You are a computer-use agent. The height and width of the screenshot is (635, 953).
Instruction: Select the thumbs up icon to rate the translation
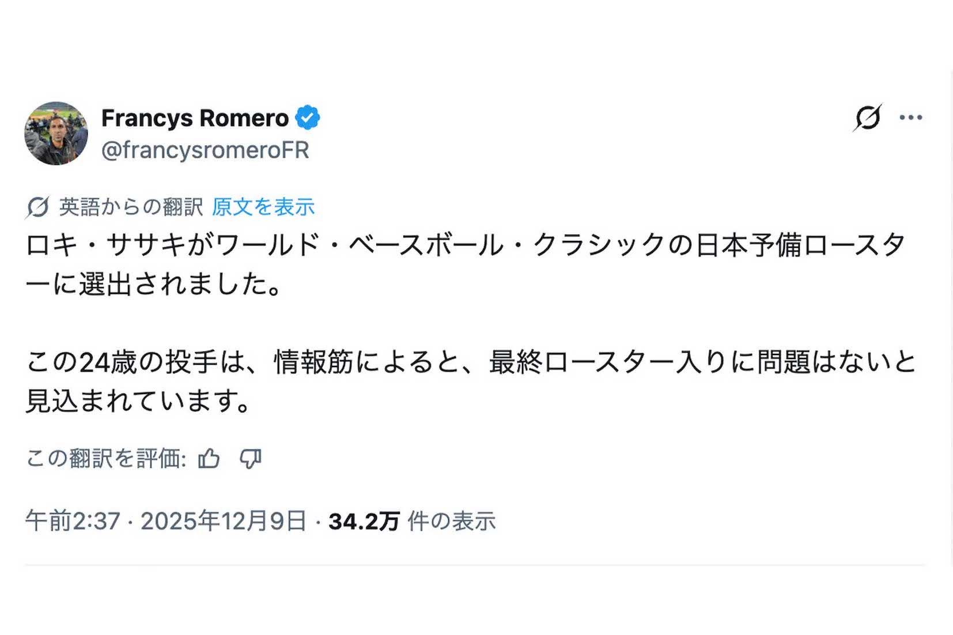pyautogui.click(x=210, y=458)
